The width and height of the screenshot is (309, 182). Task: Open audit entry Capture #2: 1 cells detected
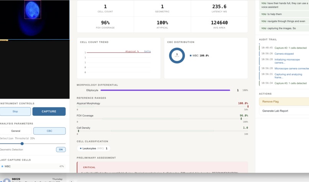[x=284, y=48]
